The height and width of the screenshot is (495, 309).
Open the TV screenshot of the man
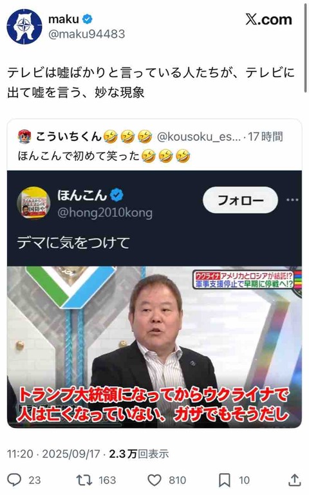(x=154, y=347)
